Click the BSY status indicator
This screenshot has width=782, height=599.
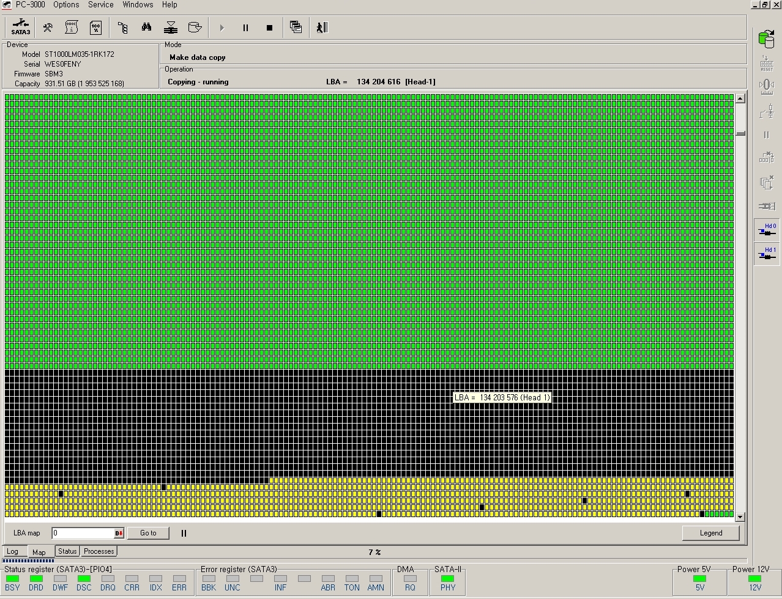[12, 579]
